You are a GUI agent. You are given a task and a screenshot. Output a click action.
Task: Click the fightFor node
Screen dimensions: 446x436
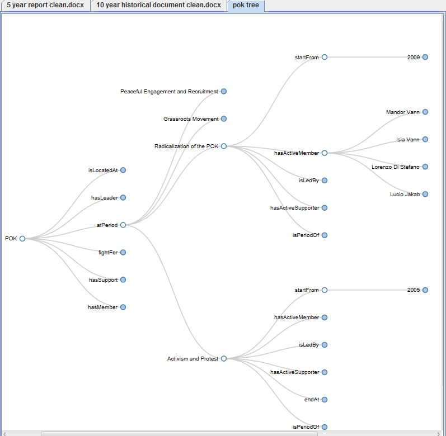(x=123, y=252)
